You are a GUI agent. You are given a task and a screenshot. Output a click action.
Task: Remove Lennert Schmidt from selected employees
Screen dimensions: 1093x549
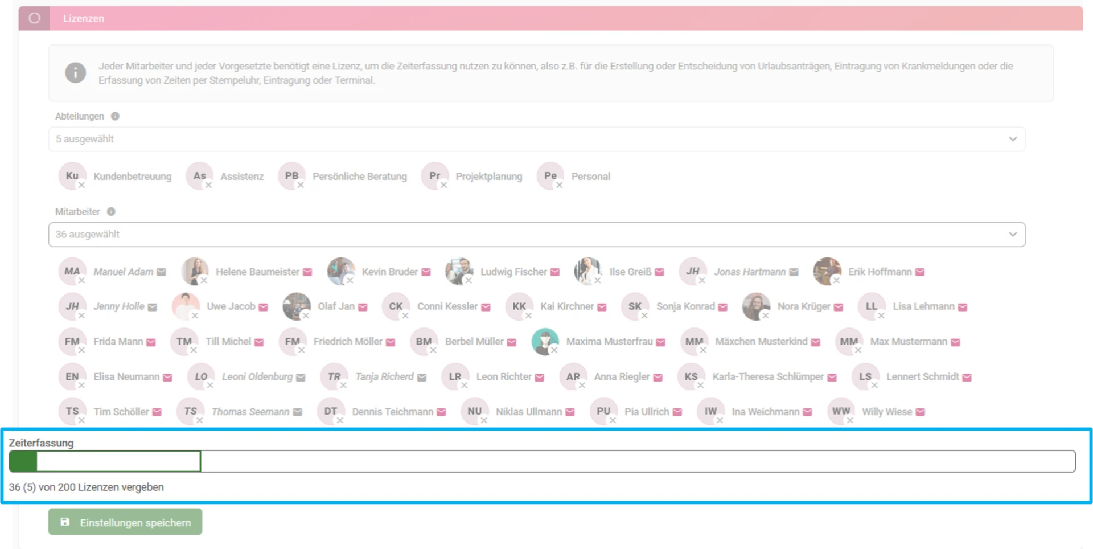875,386
